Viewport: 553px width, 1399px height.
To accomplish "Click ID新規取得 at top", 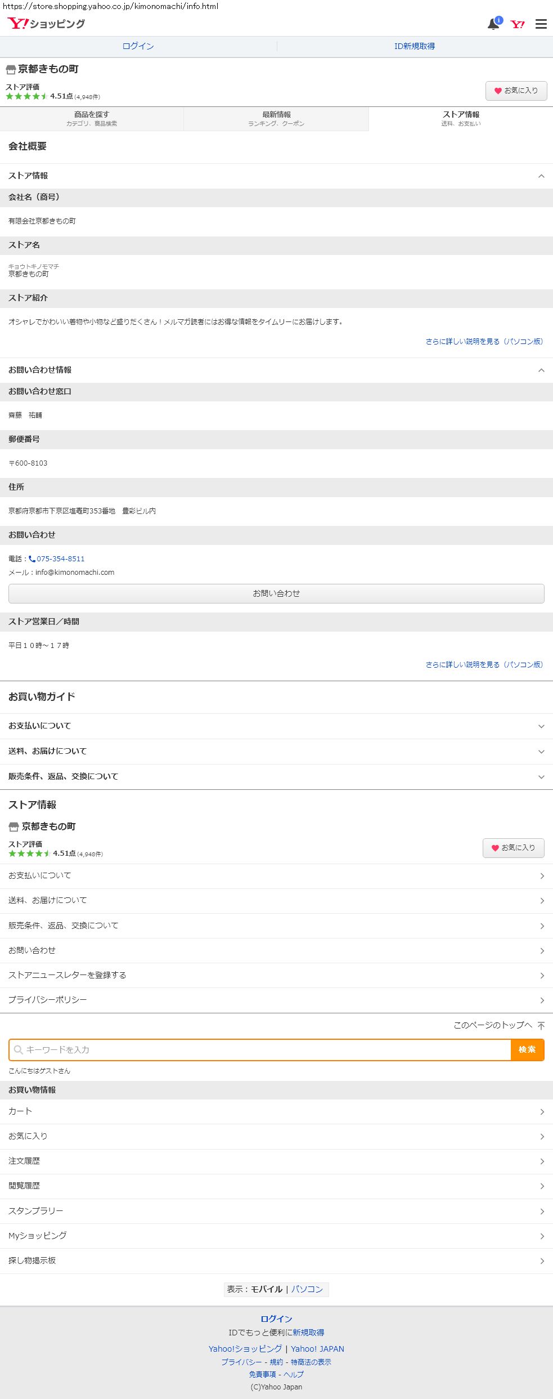I will tap(415, 46).
